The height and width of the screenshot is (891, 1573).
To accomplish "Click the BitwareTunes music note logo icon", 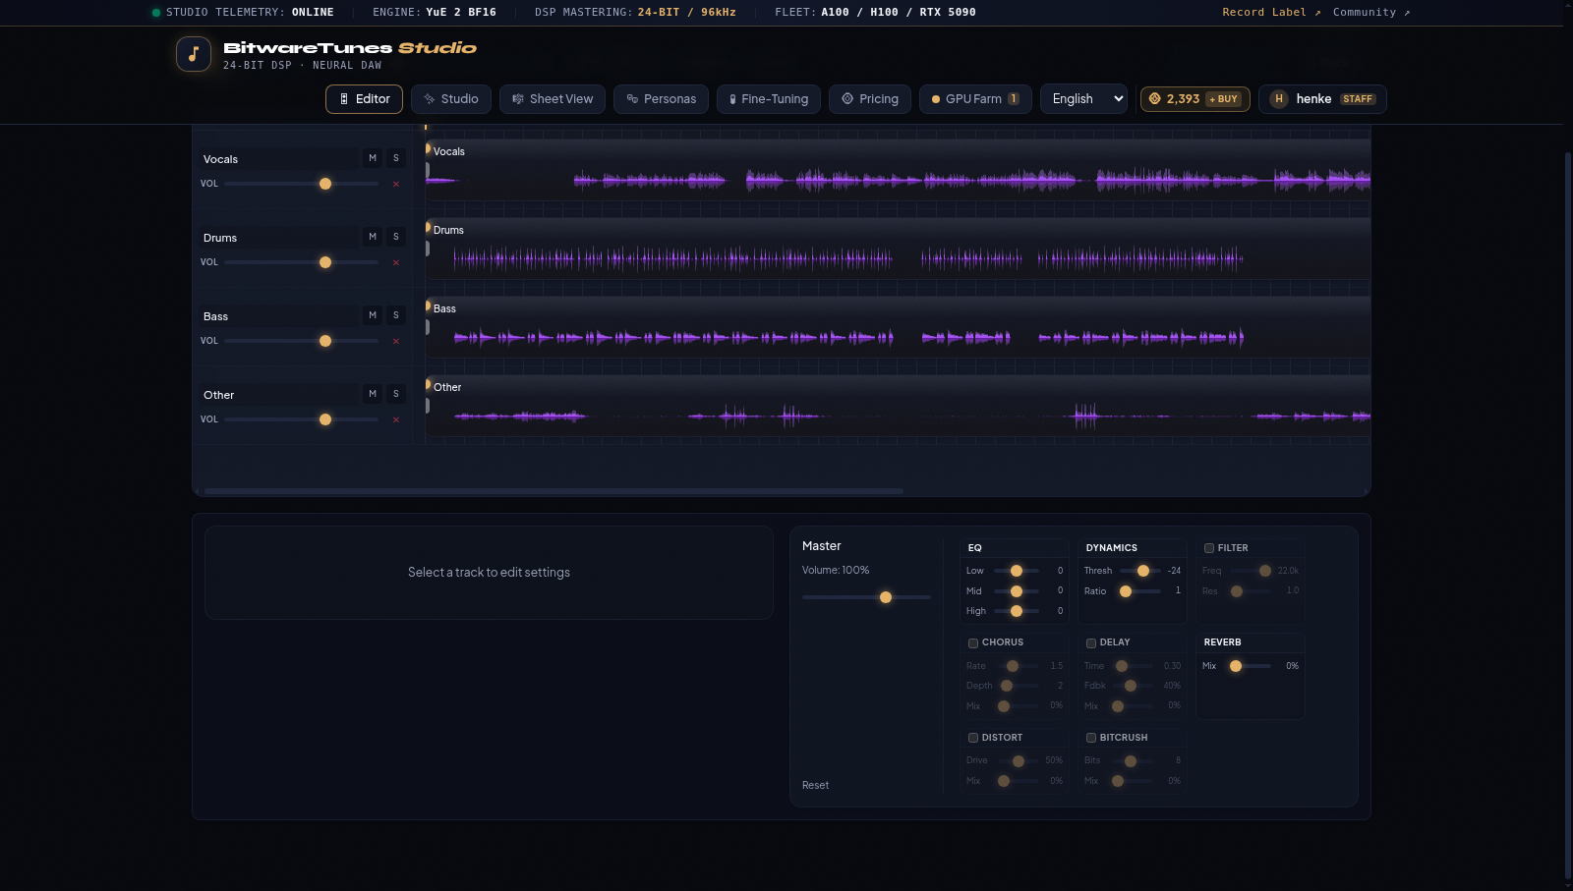I will (x=194, y=54).
